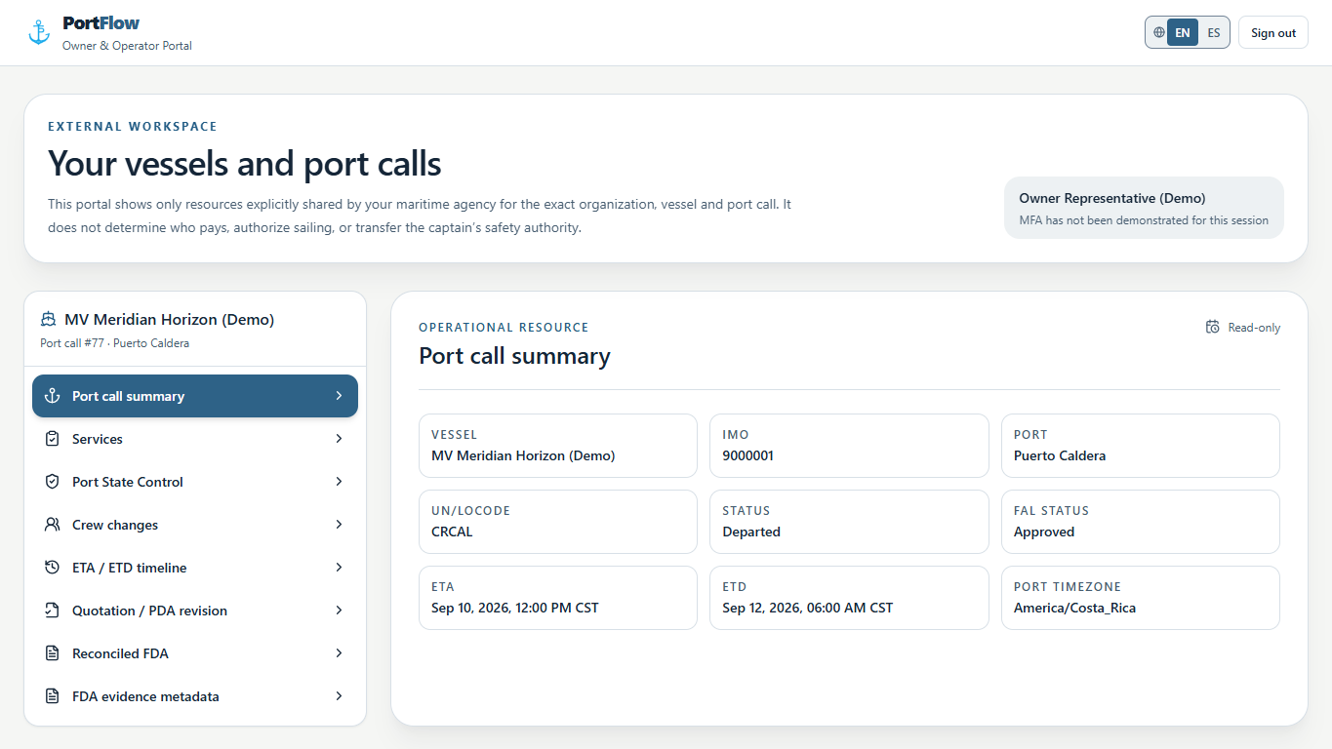Click the MFA not demonstrated notice
Image resolution: width=1332 pixels, height=749 pixels.
click(1144, 220)
